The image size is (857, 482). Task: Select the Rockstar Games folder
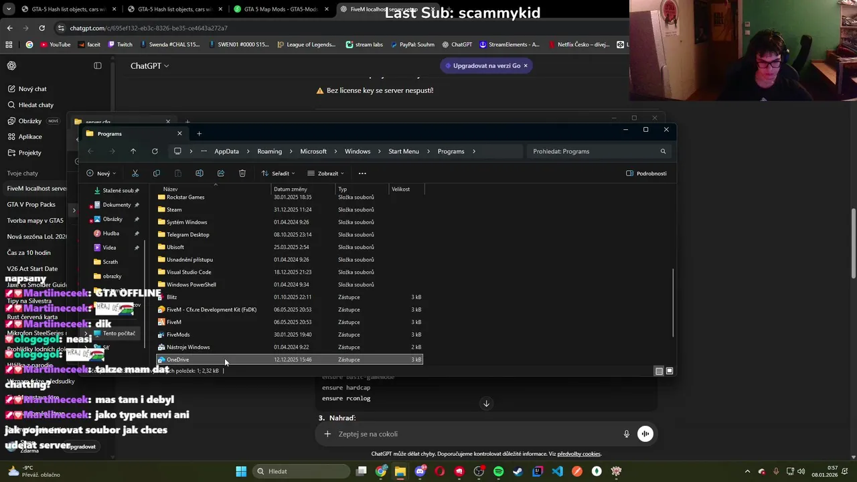[289, 197]
